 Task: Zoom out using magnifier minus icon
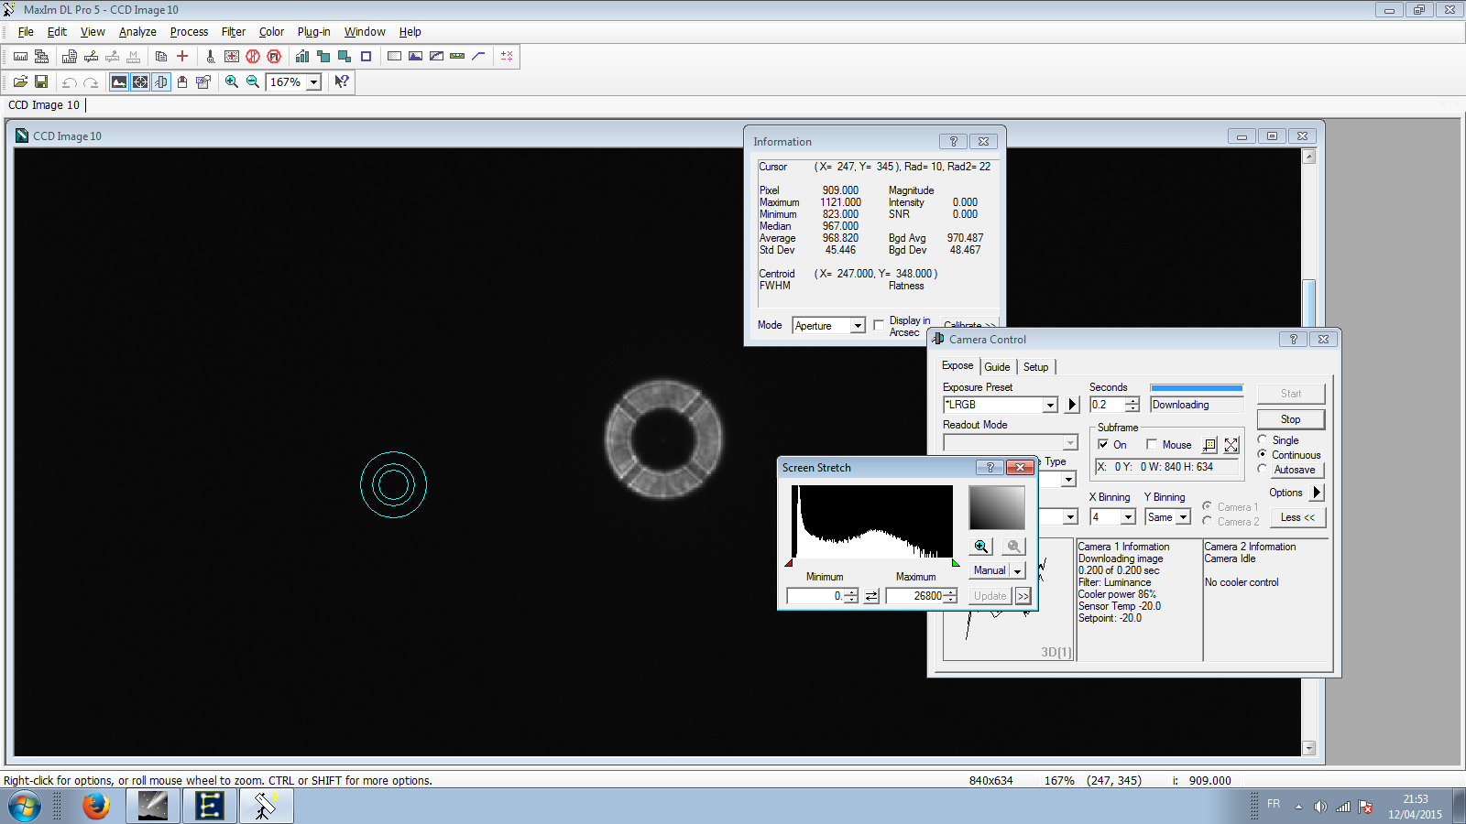(x=253, y=81)
